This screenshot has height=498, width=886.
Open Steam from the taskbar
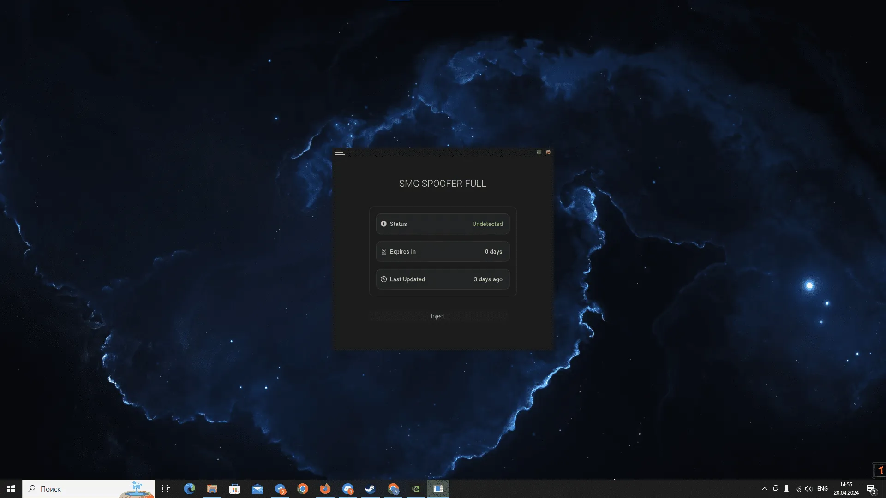[370, 489]
